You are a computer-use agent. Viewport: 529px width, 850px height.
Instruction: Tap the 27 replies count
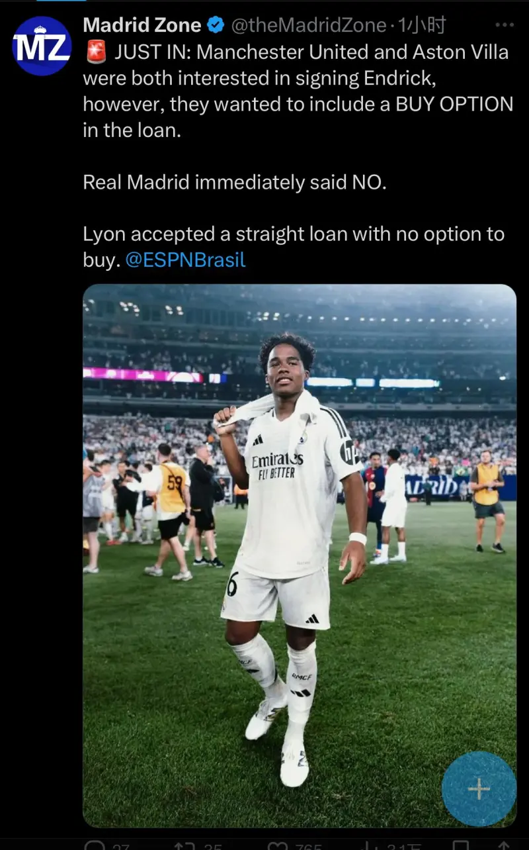click(120, 847)
